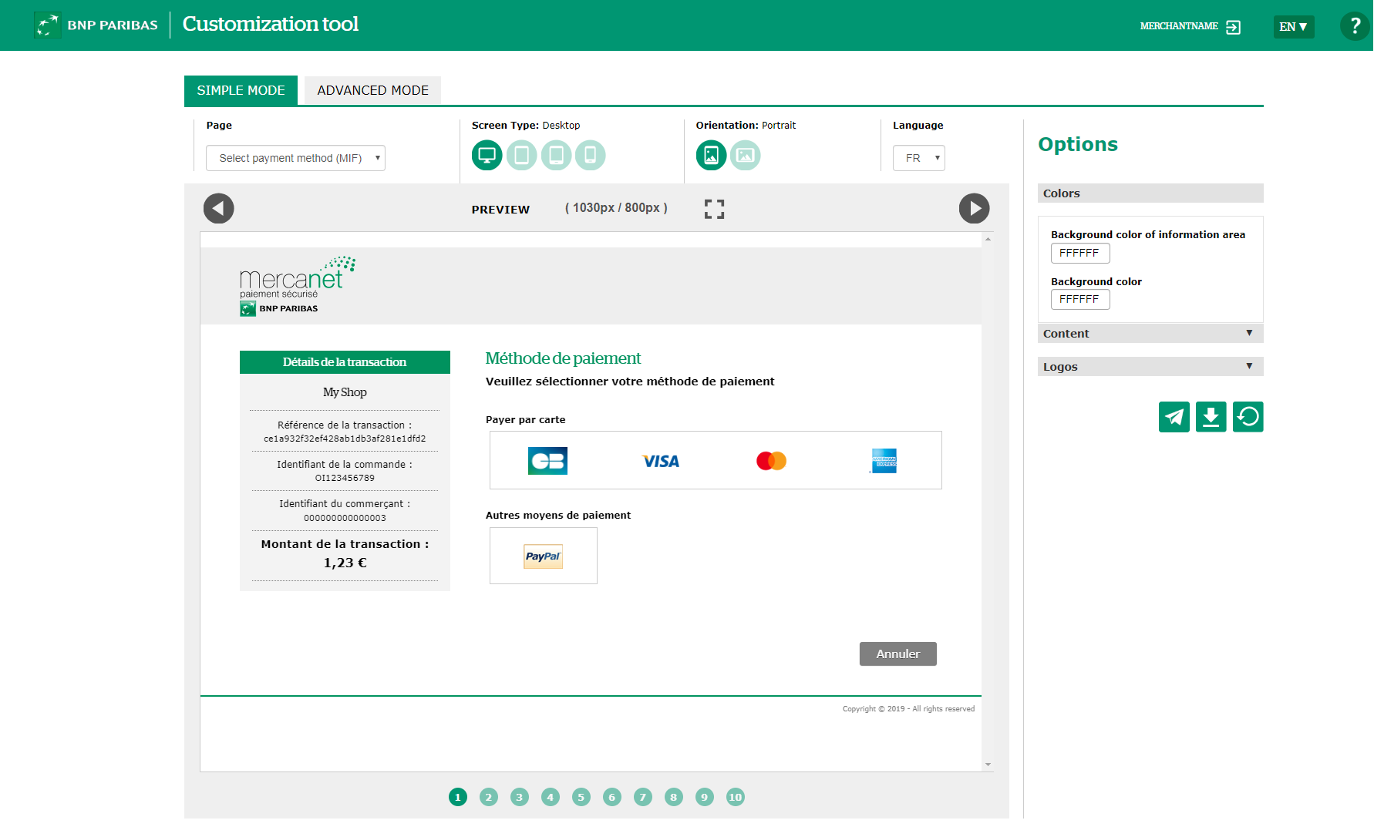Click the information area background color field
The width and height of the screenshot is (1374, 837).
1079,253
